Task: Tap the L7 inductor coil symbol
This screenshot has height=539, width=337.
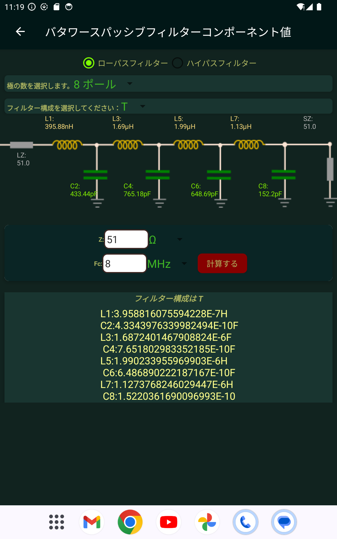Action: (x=249, y=145)
